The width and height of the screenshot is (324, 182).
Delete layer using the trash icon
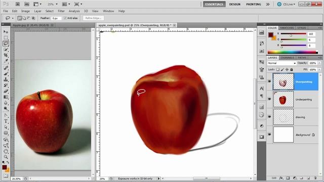(315, 178)
